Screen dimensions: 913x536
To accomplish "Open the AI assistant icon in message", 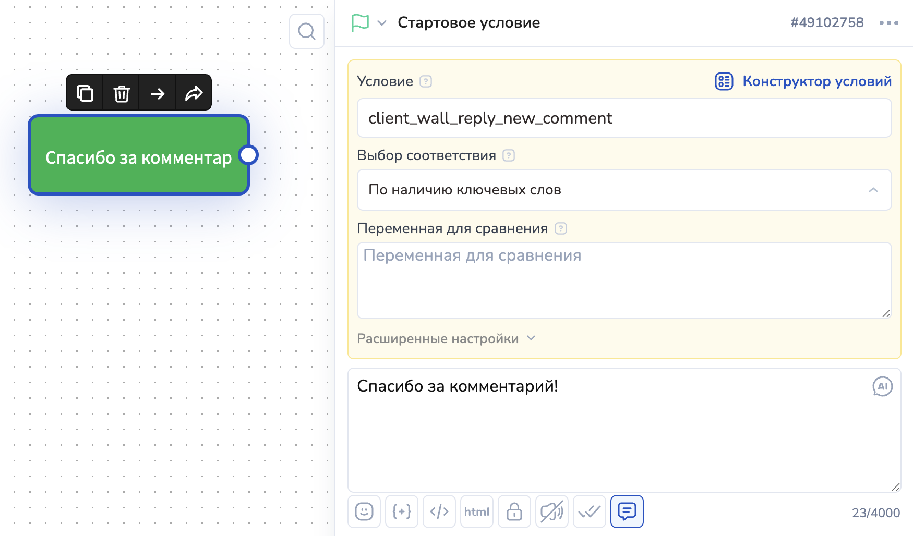I will [x=882, y=386].
